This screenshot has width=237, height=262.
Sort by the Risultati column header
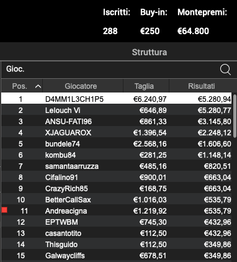(x=201, y=86)
